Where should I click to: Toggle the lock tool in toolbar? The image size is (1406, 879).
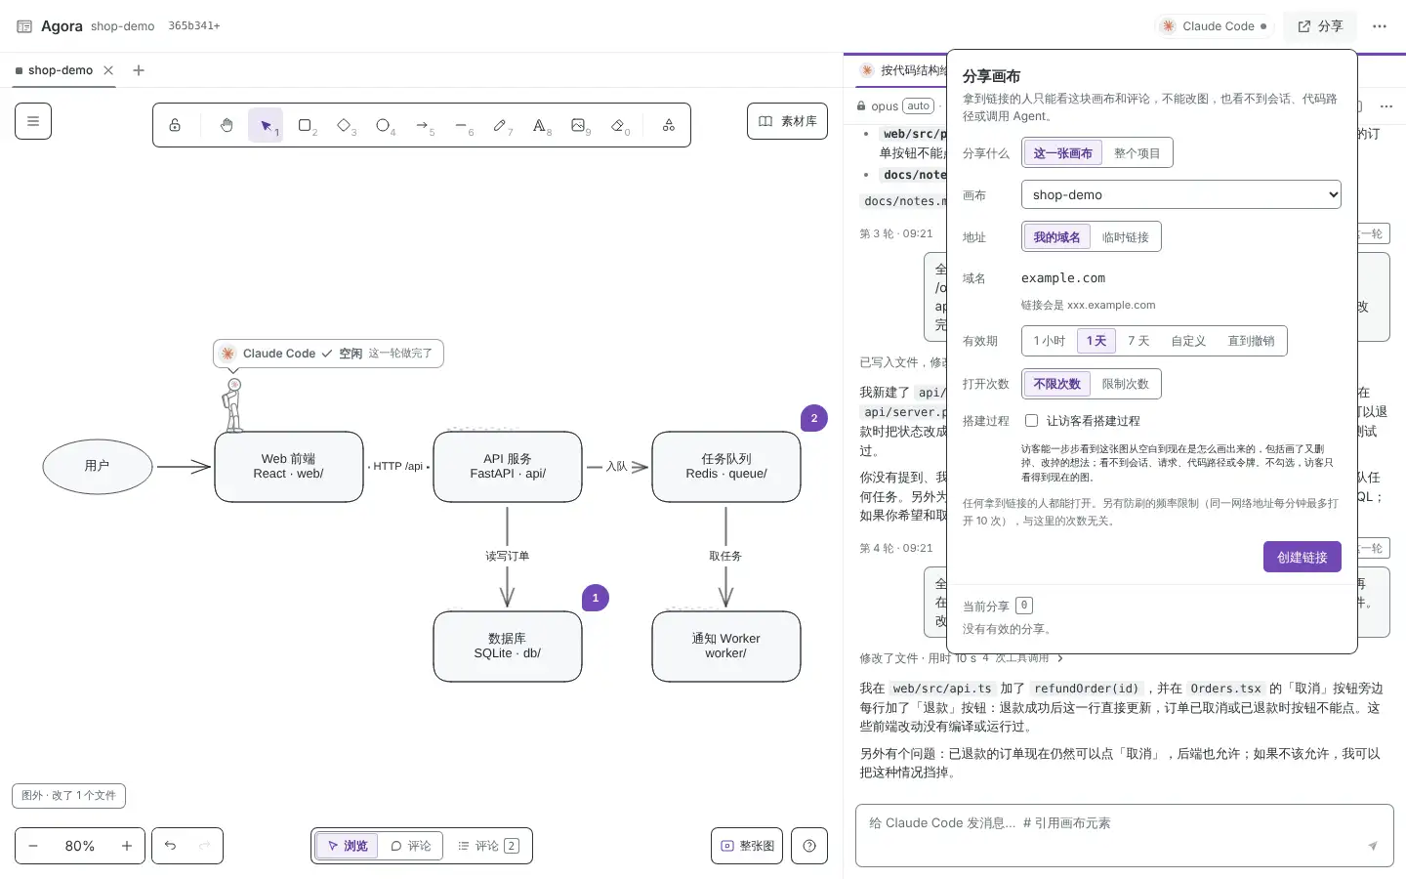click(x=175, y=125)
